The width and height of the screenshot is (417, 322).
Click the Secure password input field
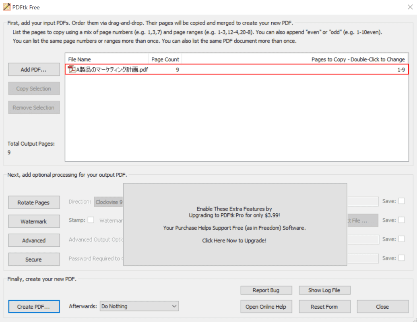click(x=363, y=258)
